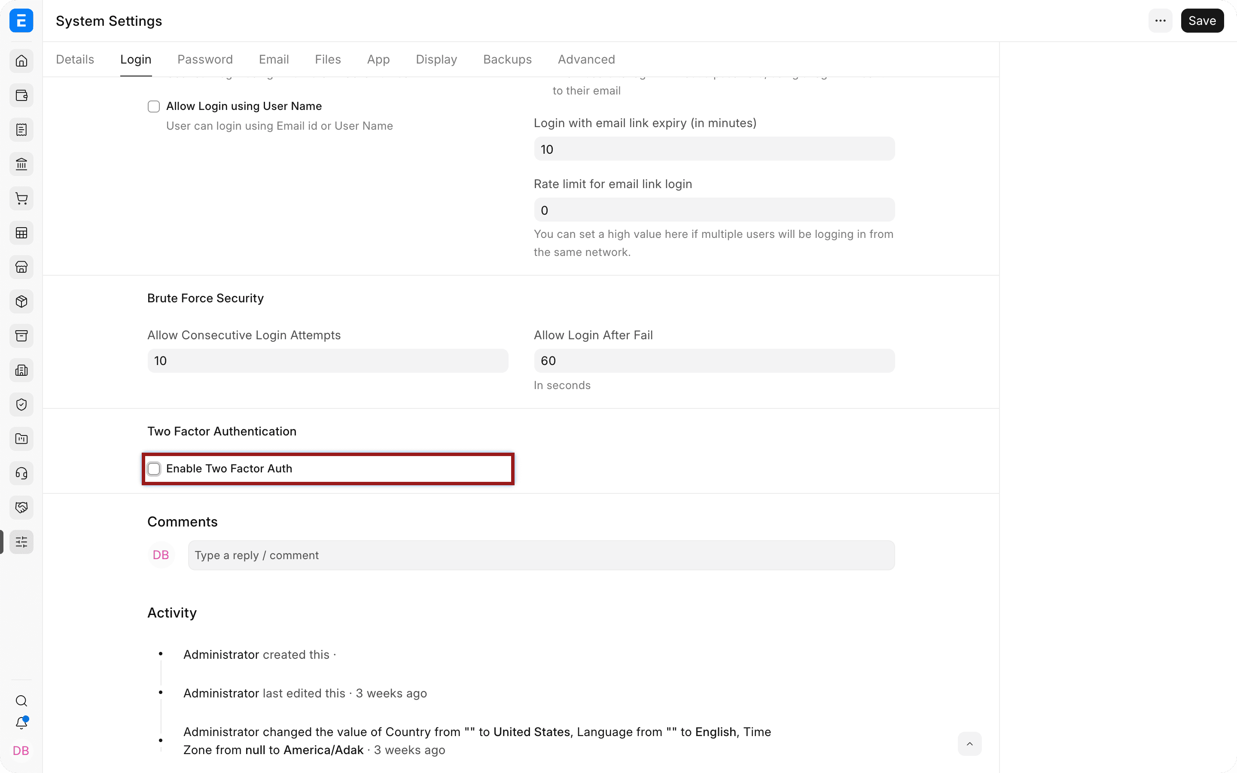Switch to the App tab

pyautogui.click(x=378, y=59)
